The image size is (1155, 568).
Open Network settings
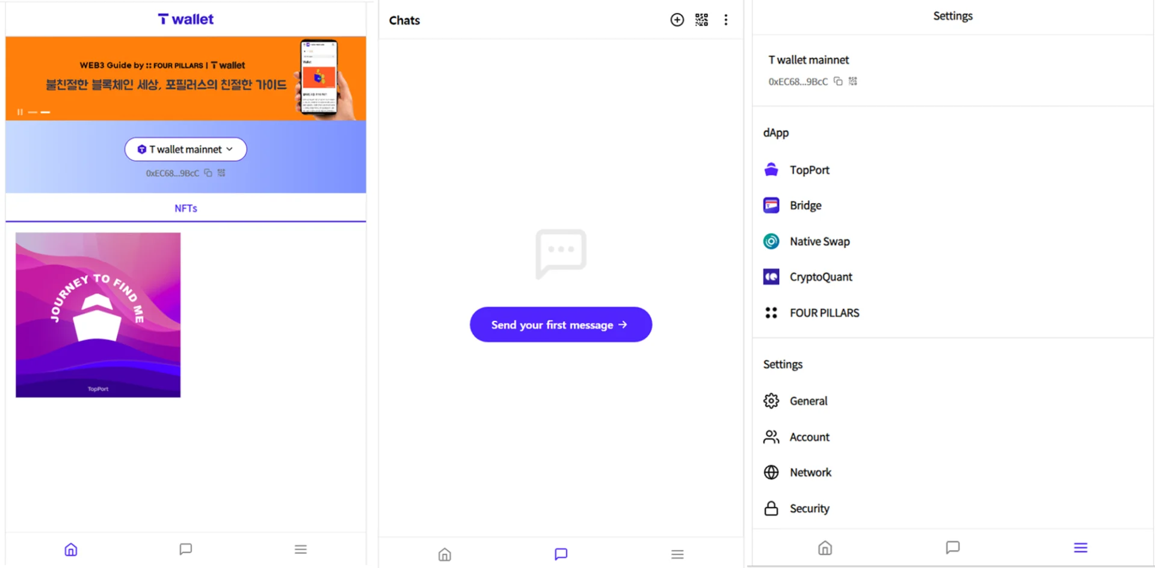click(810, 472)
